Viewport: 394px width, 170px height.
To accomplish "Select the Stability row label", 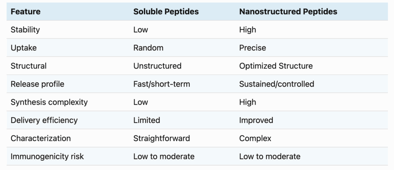I will tap(25, 30).
